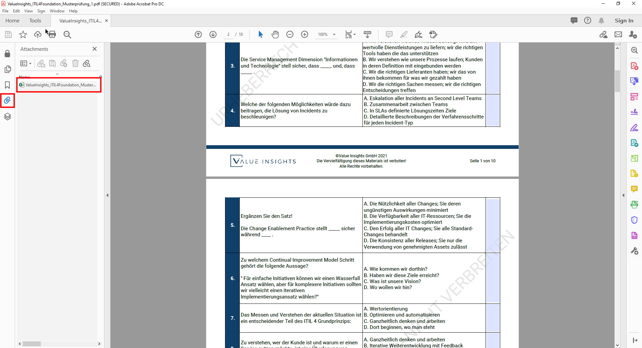Collapse the left navigation pane arrow
Screen dimensions: 642x348
[107, 195]
